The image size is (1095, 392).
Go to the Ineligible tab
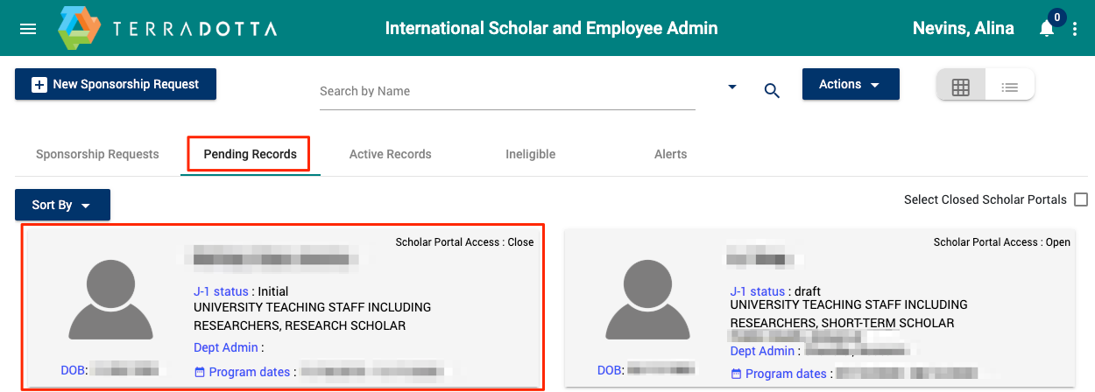click(x=530, y=154)
